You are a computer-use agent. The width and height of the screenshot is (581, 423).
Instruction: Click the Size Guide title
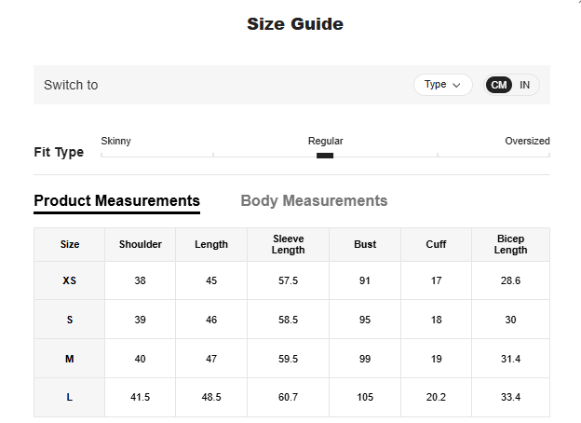(294, 24)
